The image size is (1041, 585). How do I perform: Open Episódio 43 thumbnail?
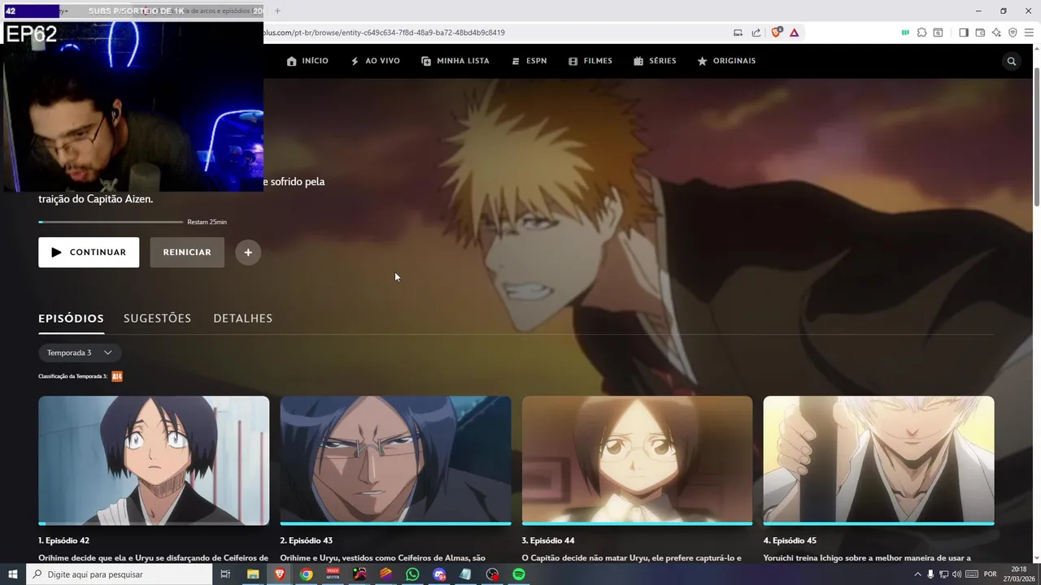395,461
